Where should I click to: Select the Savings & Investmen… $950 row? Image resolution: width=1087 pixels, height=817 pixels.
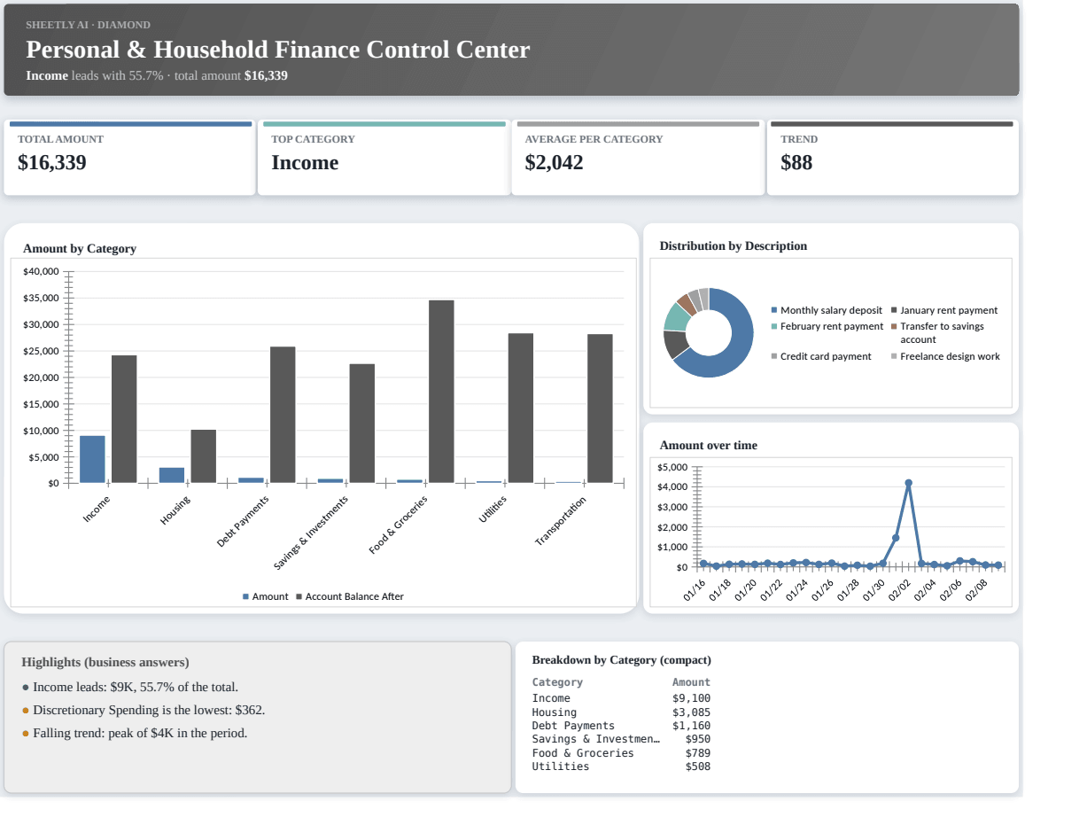[x=621, y=739]
